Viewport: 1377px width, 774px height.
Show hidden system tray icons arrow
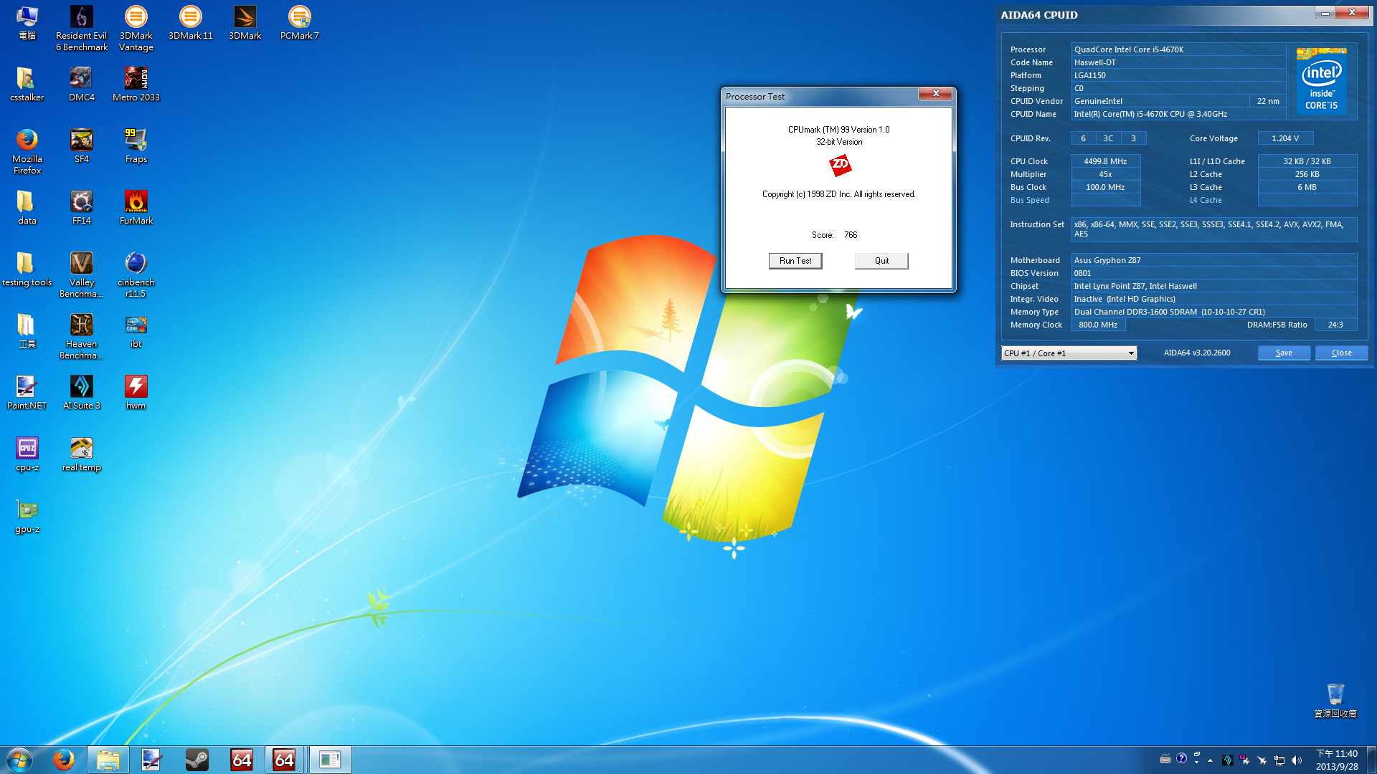[x=1211, y=760]
